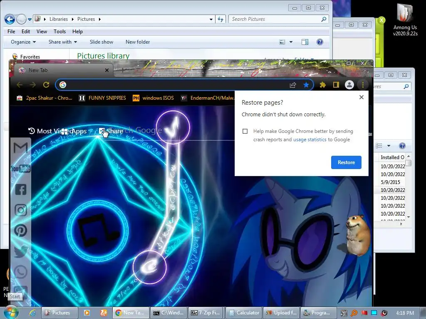Expand the Organize dropdown

(x=23, y=42)
